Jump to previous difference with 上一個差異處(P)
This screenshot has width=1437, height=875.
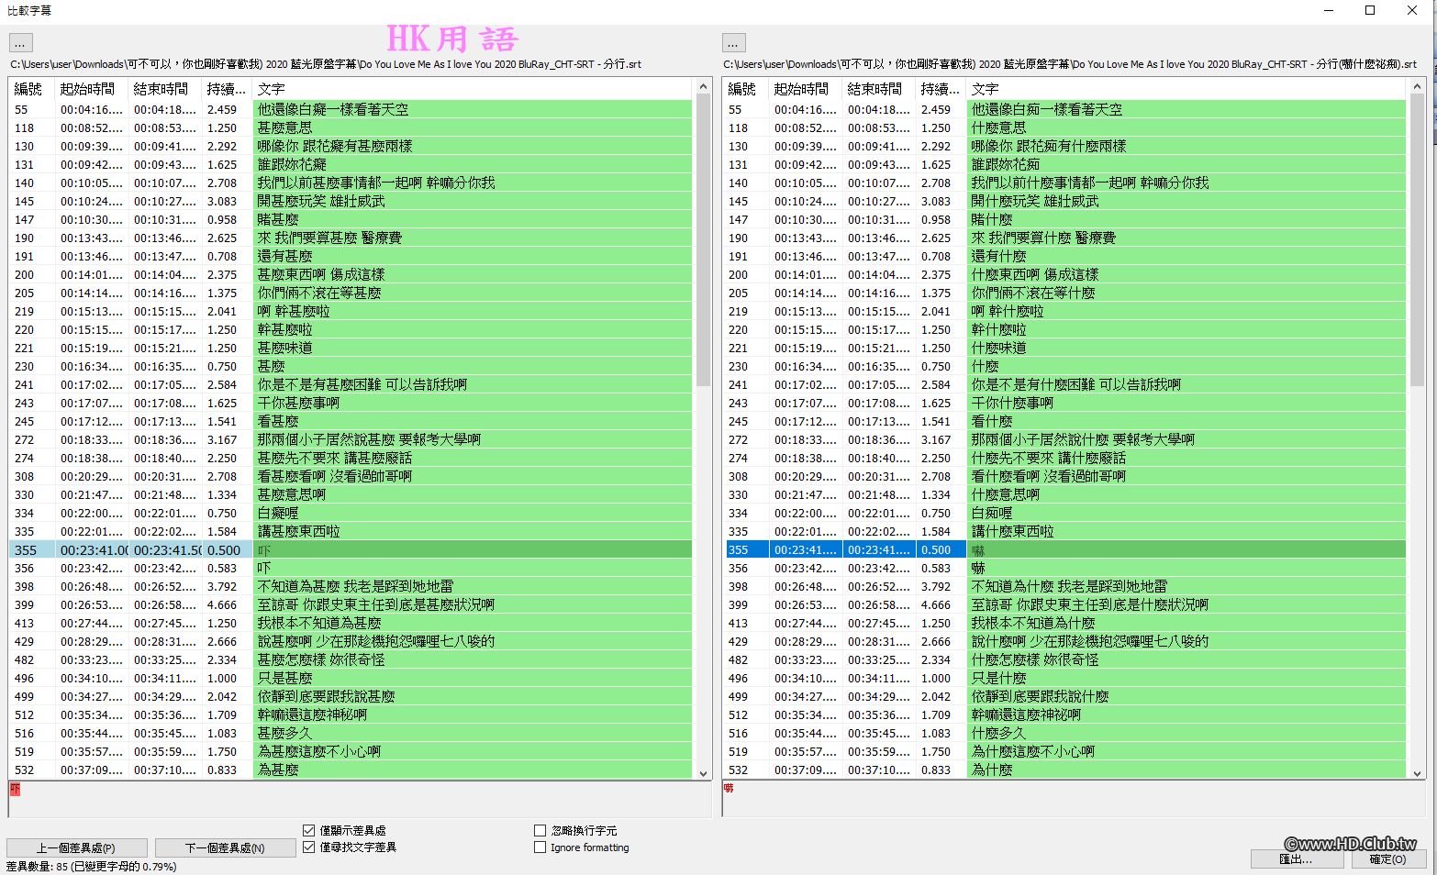coord(77,847)
